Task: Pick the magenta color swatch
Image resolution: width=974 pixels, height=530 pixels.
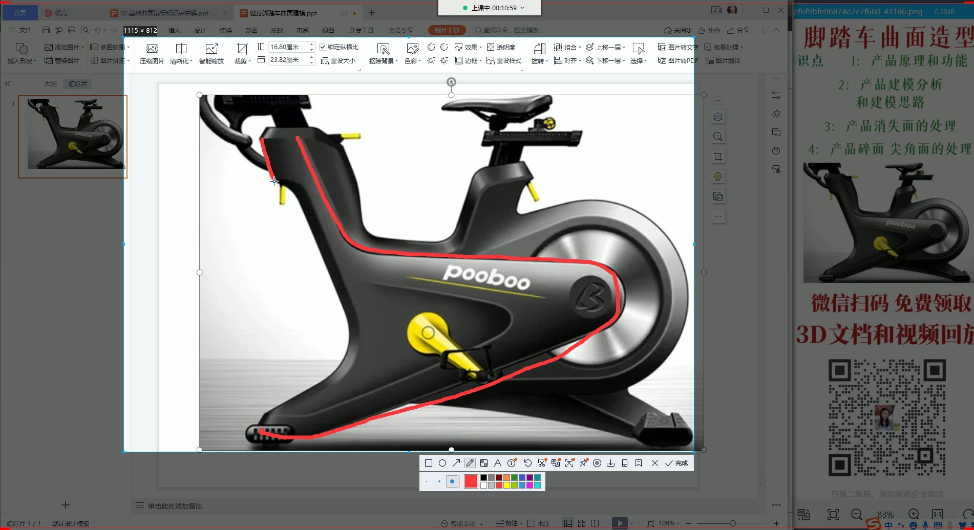Action: pos(530,485)
